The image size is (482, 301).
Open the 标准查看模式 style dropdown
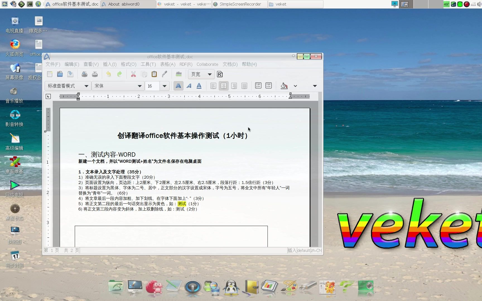tap(68, 86)
